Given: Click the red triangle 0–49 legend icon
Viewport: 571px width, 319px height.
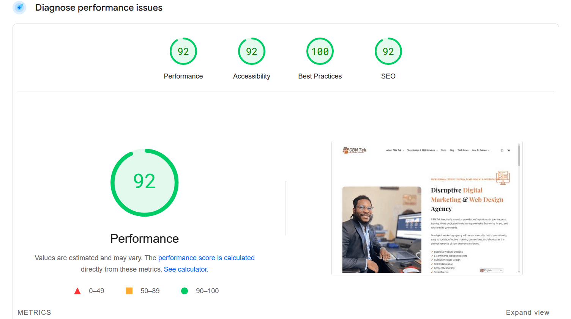Looking at the screenshot, I should coord(77,291).
